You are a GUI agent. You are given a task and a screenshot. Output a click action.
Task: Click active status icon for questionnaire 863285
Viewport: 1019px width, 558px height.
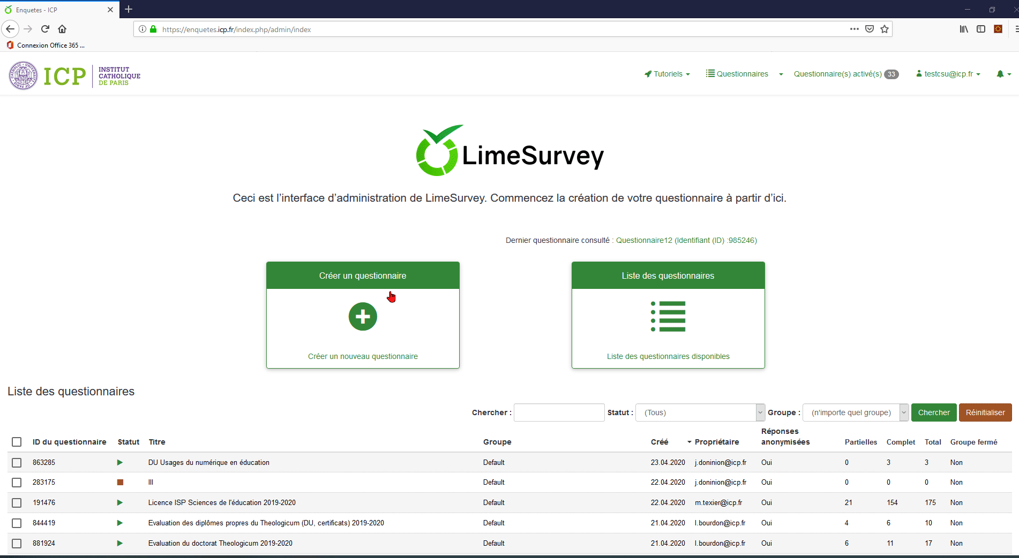[120, 462]
